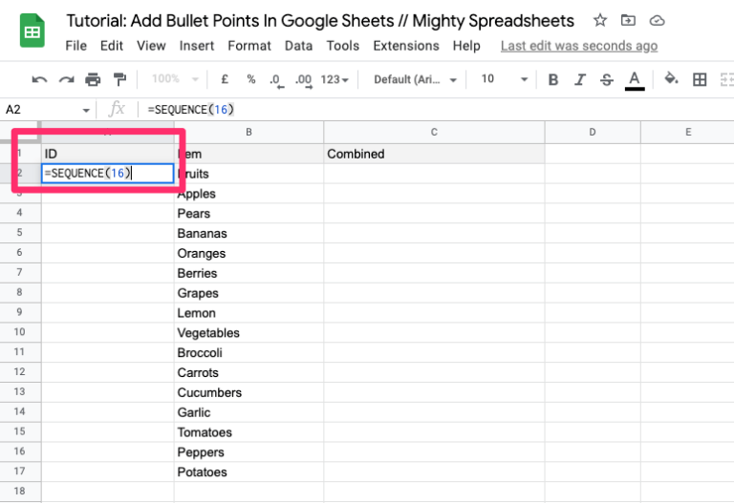The width and height of the screenshot is (734, 503).
Task: Select the Broccoli cell
Action: 248,352
